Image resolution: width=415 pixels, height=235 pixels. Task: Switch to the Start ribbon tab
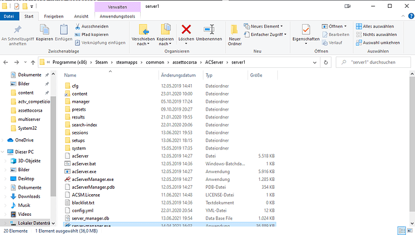pyautogui.click(x=29, y=16)
